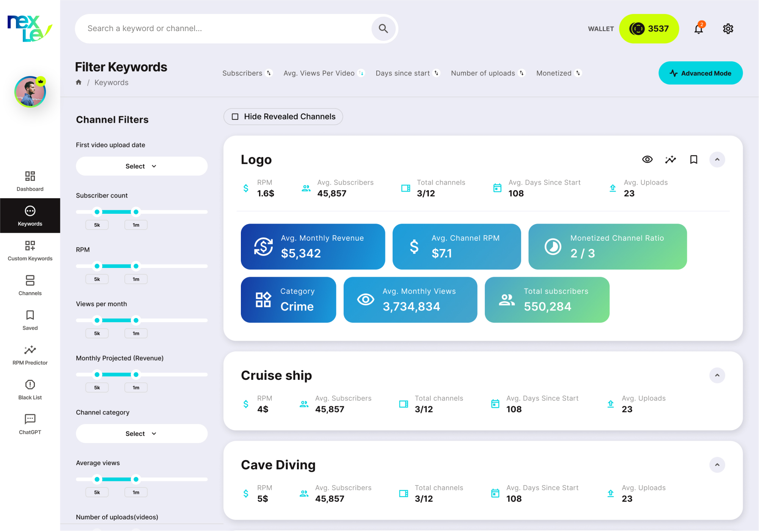Open First video upload date dropdown
759x531 pixels.
[141, 166]
